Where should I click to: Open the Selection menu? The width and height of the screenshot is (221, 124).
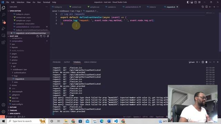click(x=20, y=2)
